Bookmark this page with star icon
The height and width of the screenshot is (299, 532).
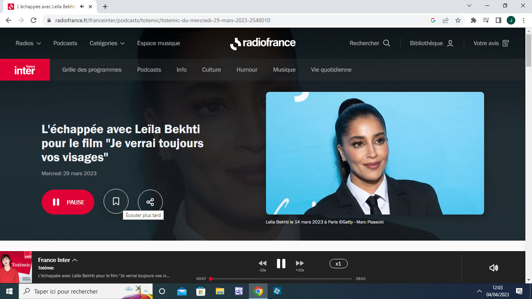[x=458, y=20]
